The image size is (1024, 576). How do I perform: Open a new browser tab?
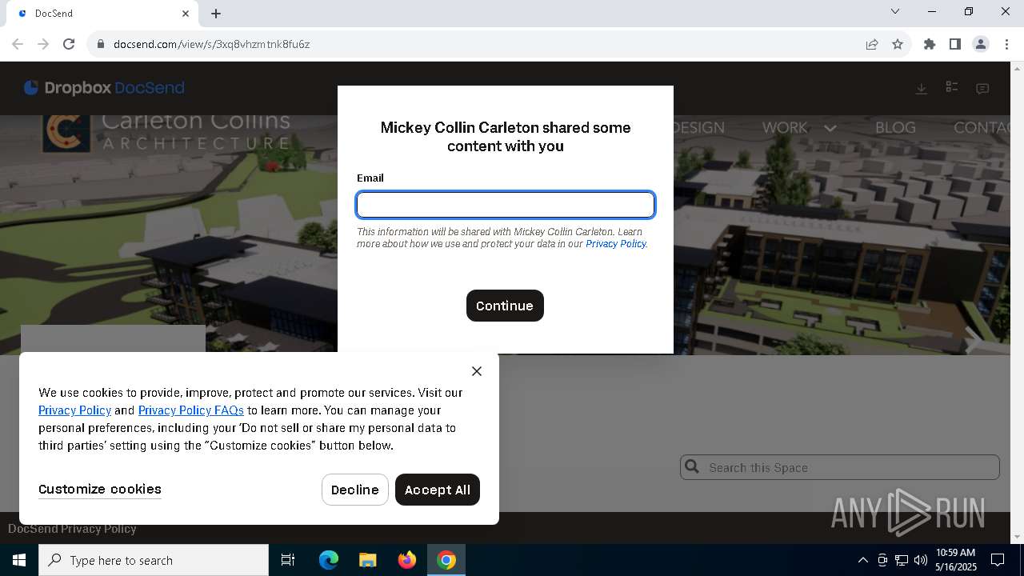pos(216,14)
